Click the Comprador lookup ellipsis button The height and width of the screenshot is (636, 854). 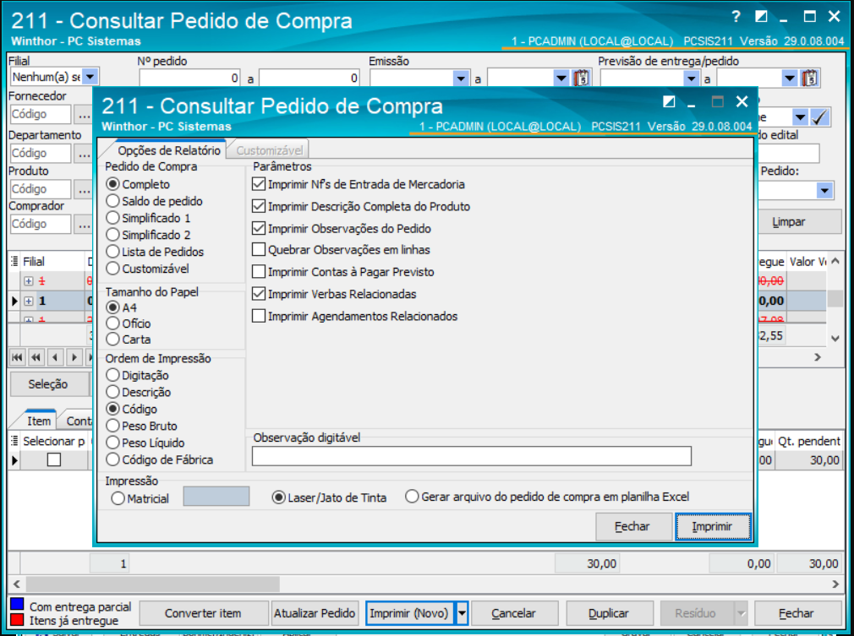point(84,224)
